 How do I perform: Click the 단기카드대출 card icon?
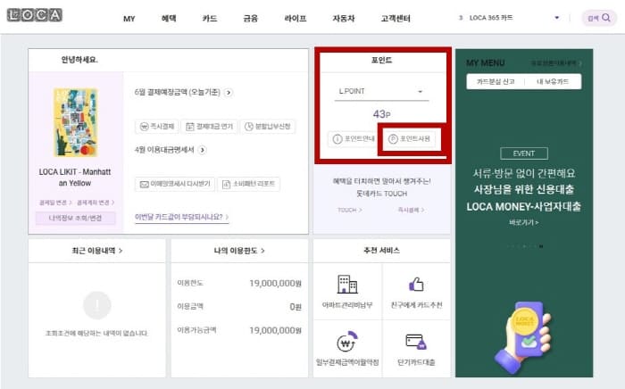coord(416,342)
